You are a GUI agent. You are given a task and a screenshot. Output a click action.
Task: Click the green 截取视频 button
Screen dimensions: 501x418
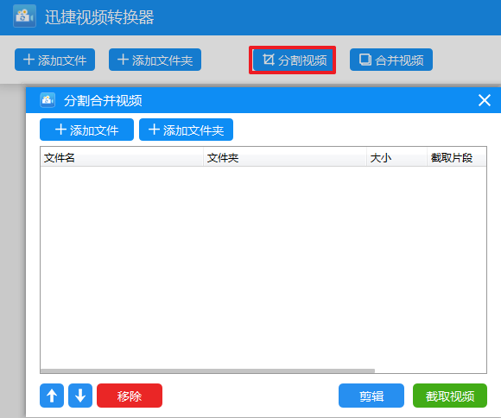coord(450,396)
